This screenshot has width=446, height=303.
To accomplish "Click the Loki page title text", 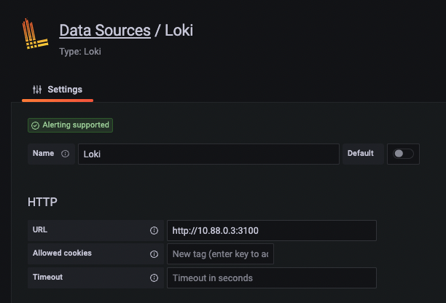I will pos(179,31).
